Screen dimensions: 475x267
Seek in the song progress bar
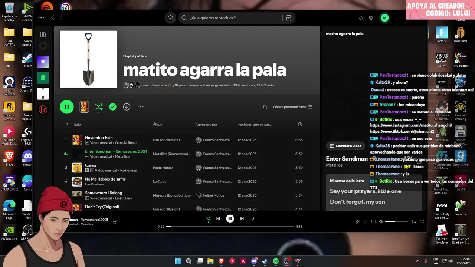pos(230,226)
